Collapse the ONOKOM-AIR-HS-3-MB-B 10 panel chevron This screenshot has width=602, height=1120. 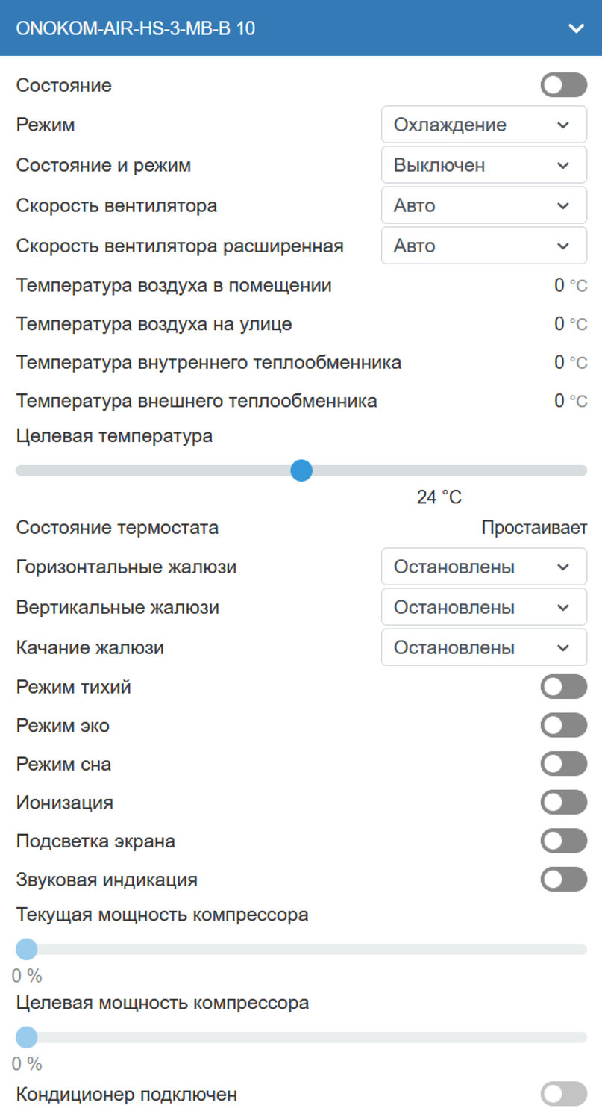(x=575, y=28)
